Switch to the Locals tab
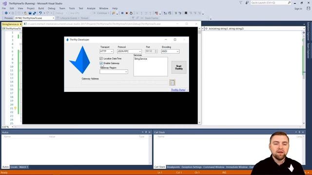The width and height of the screenshot is (312, 175). pos(14,167)
